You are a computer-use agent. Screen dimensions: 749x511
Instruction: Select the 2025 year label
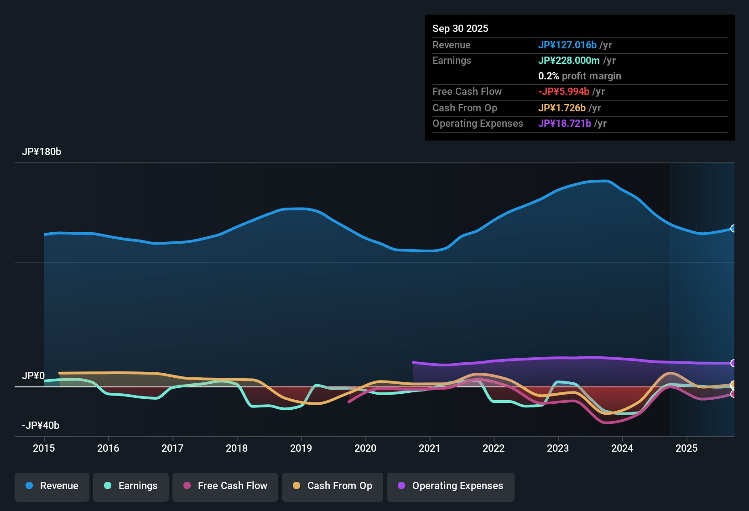[x=687, y=448]
